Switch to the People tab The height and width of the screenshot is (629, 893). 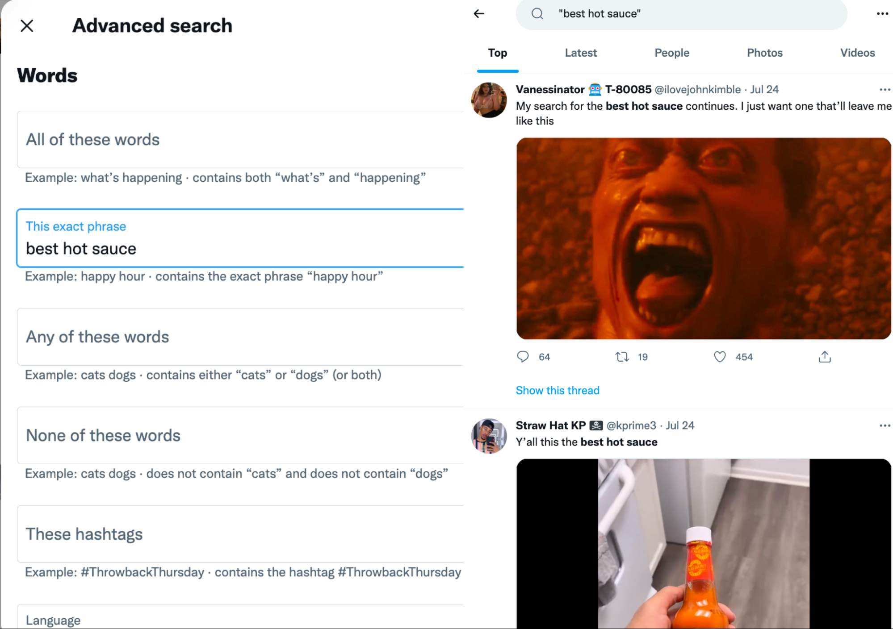coord(671,53)
